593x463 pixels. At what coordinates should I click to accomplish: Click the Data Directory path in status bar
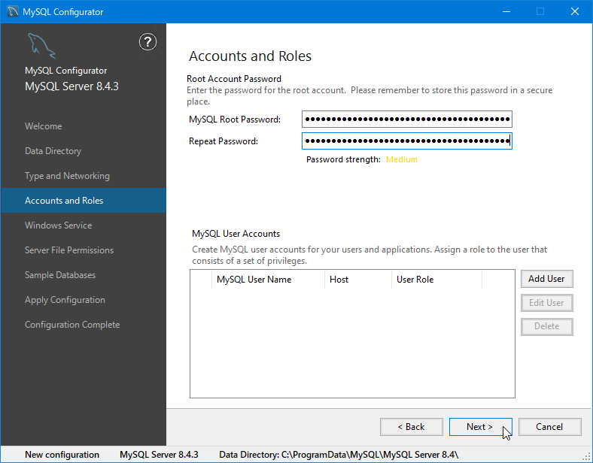click(339, 455)
